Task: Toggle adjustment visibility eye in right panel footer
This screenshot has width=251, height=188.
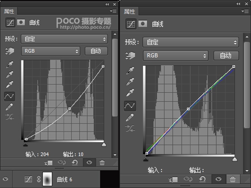Action: [x=218, y=179]
